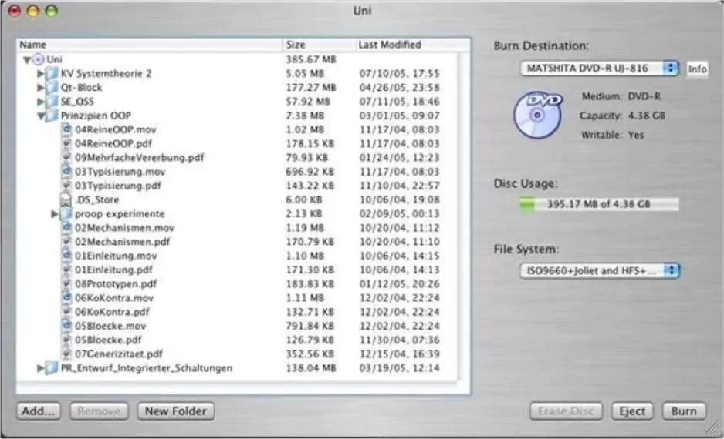This screenshot has height=439, width=724.
Task: Click the 09MehrfacheVererbung.pdf file icon
Action: (66, 158)
